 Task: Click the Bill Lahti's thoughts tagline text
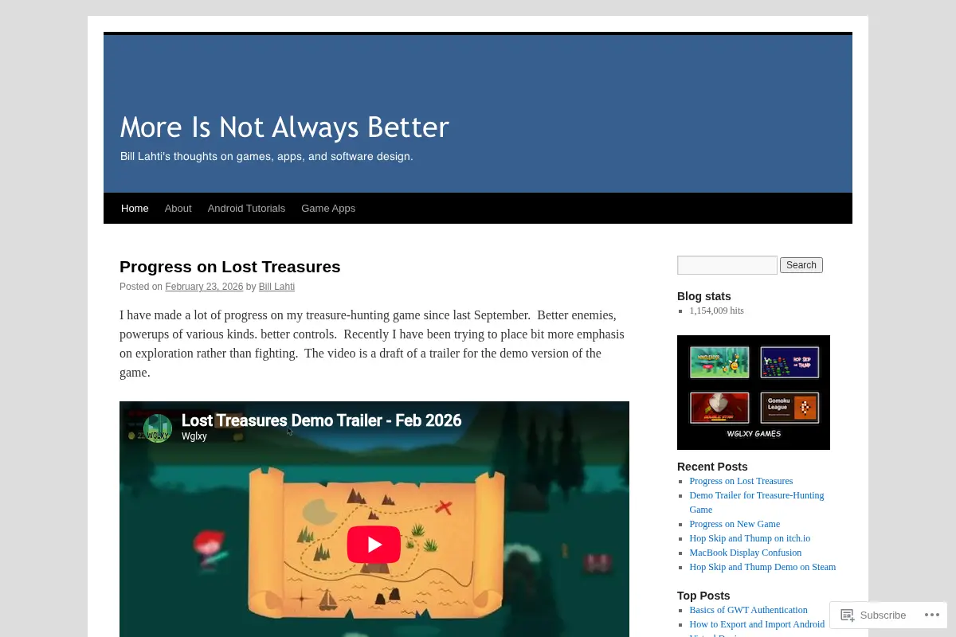click(267, 157)
